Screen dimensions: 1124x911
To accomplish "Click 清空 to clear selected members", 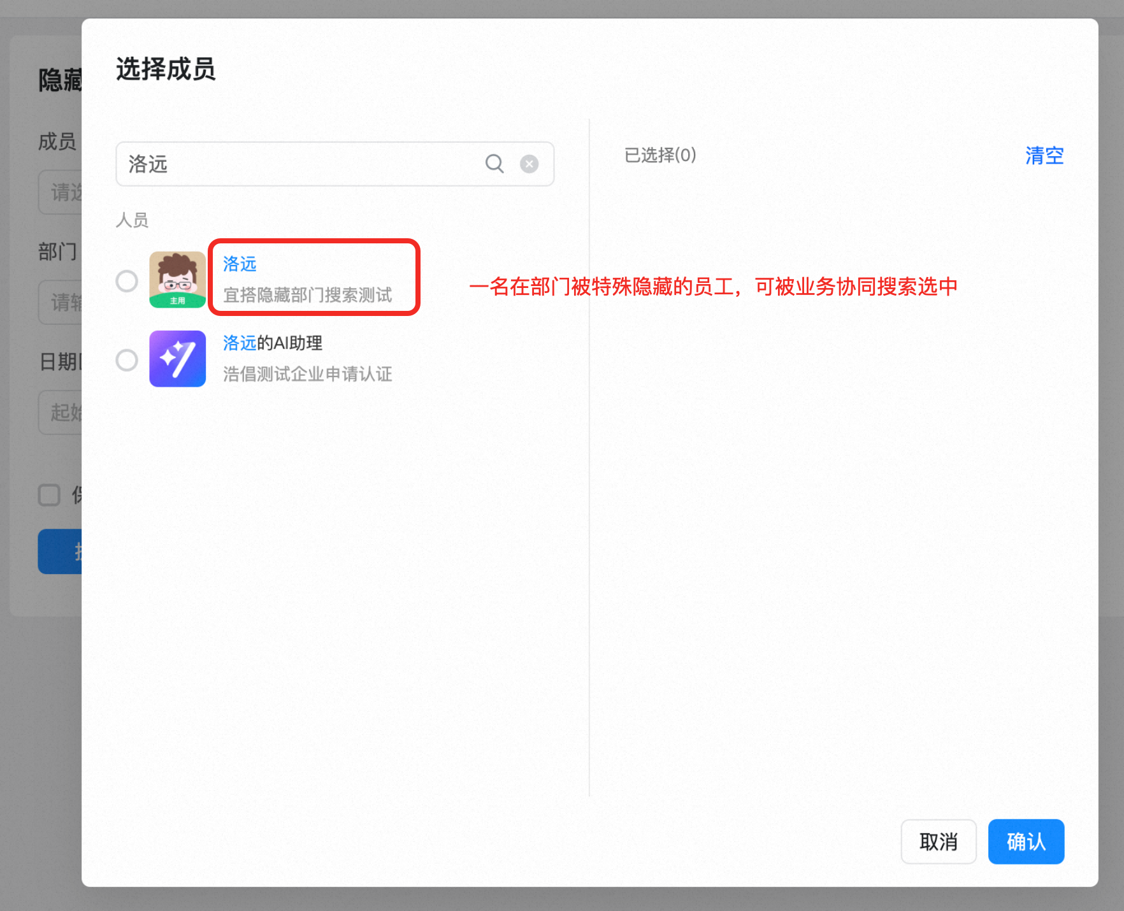I will coord(1044,155).
